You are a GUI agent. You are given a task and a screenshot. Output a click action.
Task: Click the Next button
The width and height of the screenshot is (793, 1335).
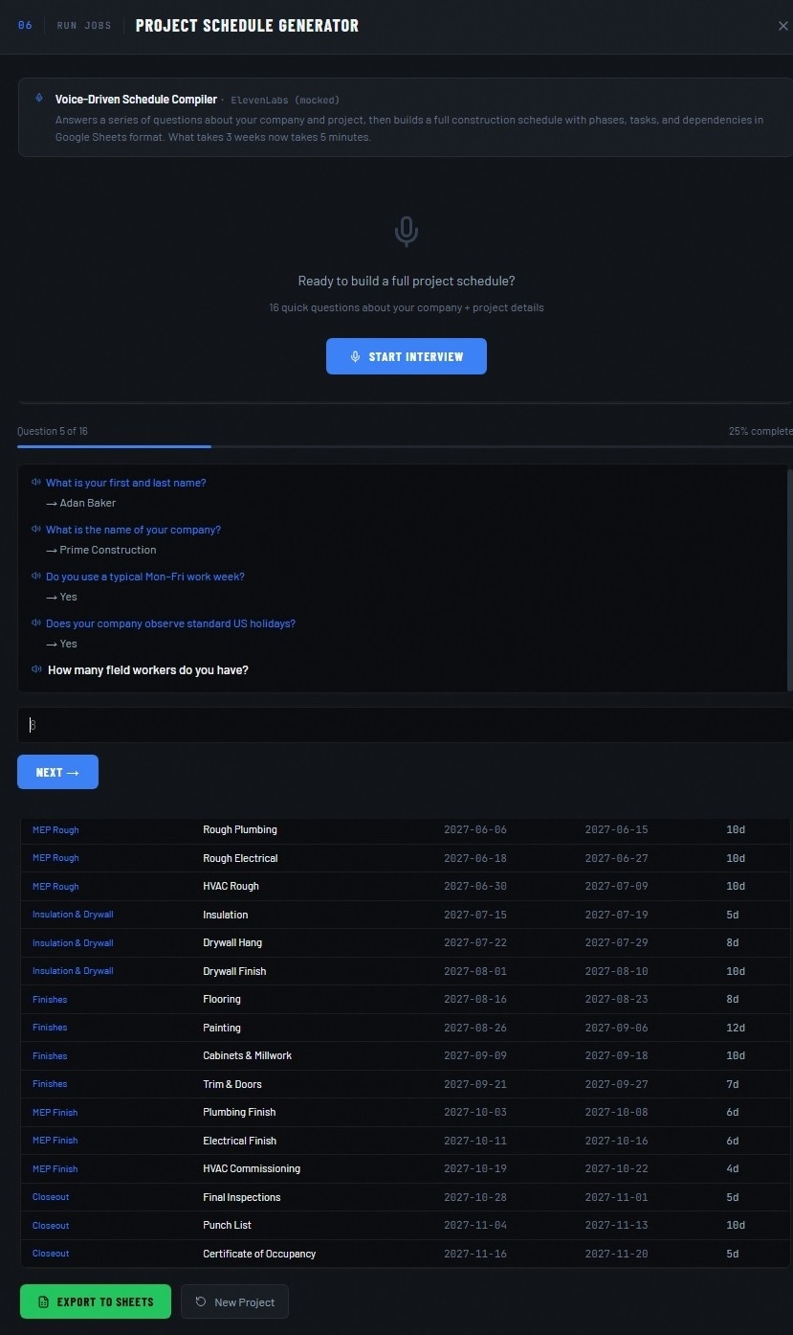coord(57,772)
